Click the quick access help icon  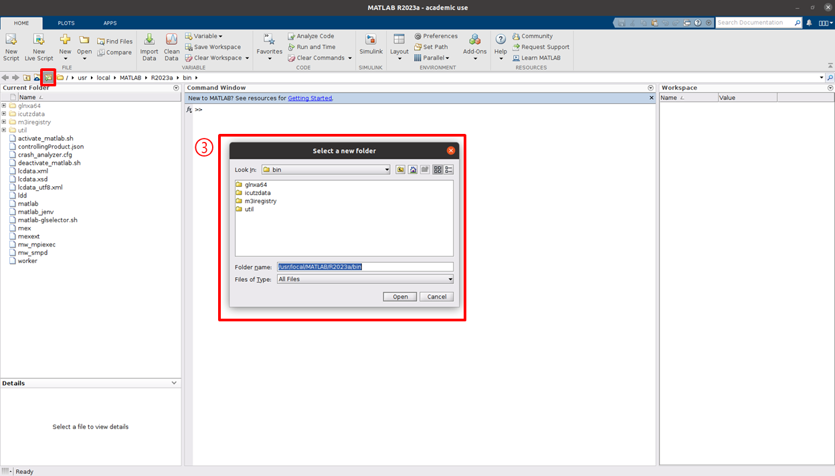coord(698,23)
